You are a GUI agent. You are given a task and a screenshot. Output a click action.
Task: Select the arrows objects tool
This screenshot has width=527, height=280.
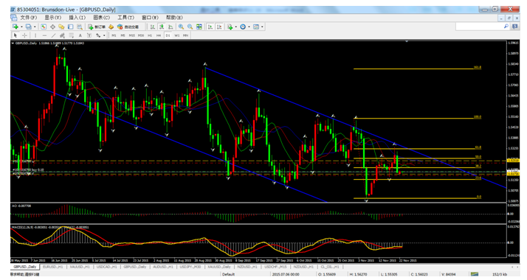point(98,35)
